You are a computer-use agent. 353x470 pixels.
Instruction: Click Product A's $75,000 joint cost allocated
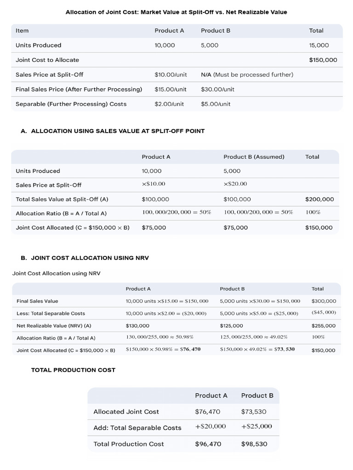pos(154,228)
